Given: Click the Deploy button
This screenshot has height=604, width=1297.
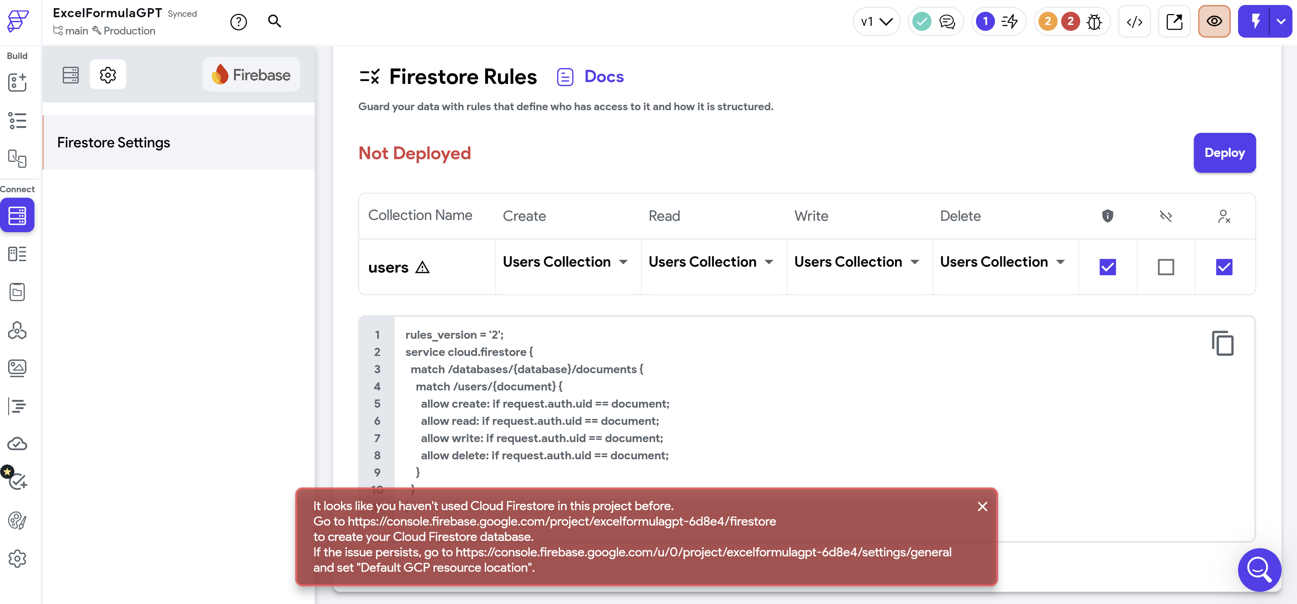Looking at the screenshot, I should tap(1224, 153).
